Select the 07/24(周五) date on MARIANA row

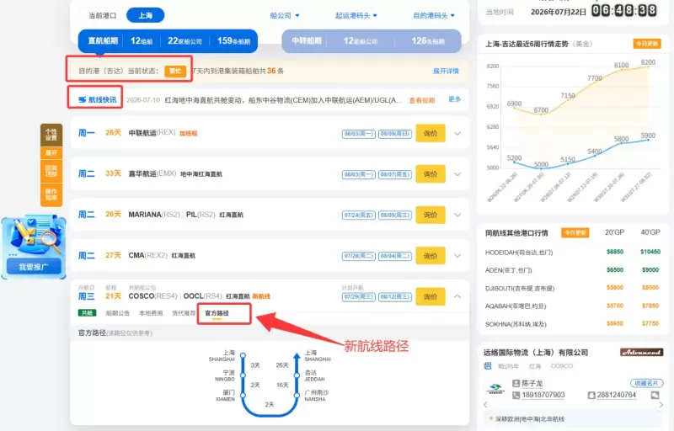click(359, 215)
